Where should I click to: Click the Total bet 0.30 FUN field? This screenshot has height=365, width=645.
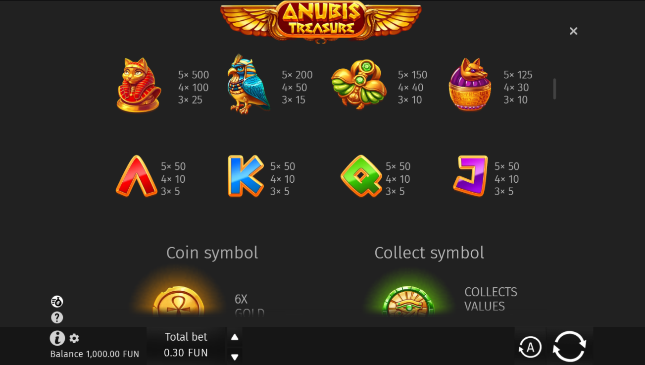(186, 345)
